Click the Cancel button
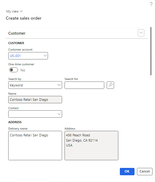This screenshot has height=182, width=155. [145, 172]
